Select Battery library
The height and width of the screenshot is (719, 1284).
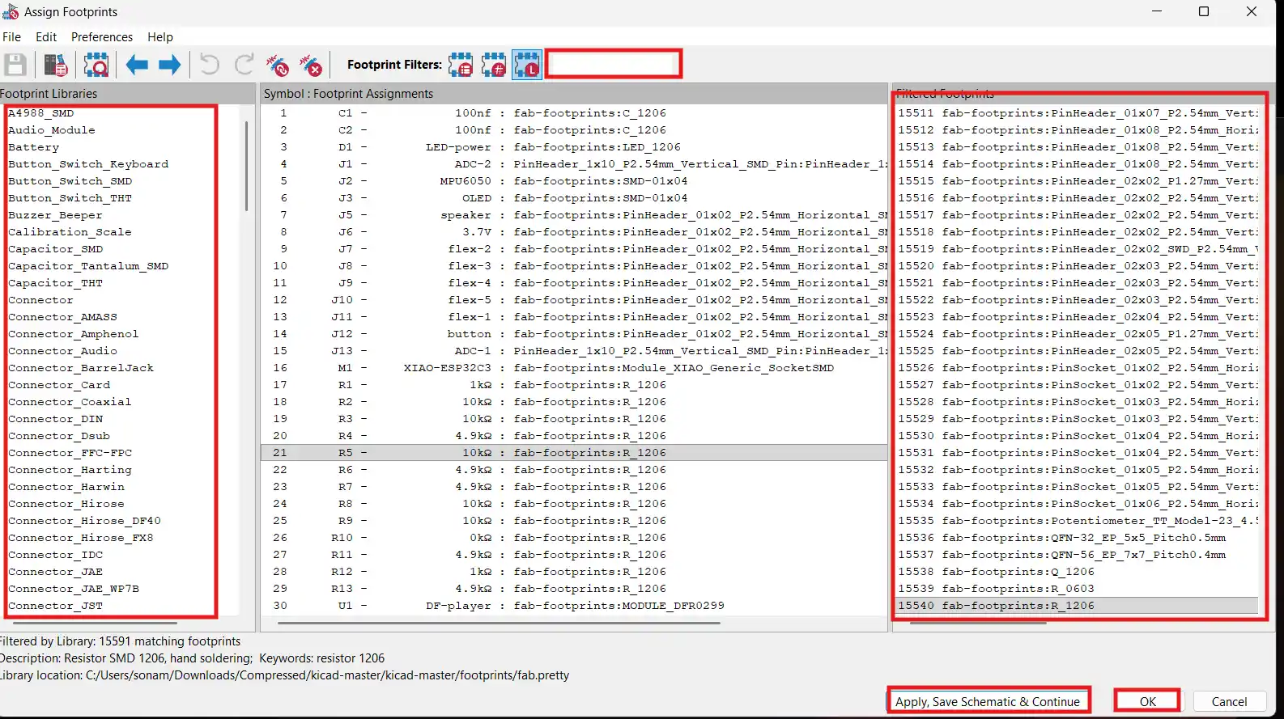point(34,147)
